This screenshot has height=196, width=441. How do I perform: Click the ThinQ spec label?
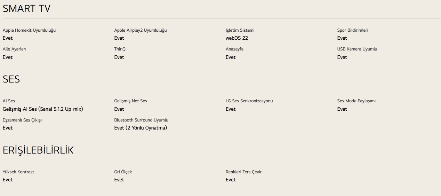(x=120, y=49)
